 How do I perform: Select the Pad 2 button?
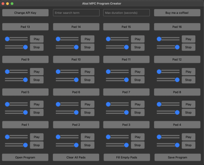(x=76, y=125)
